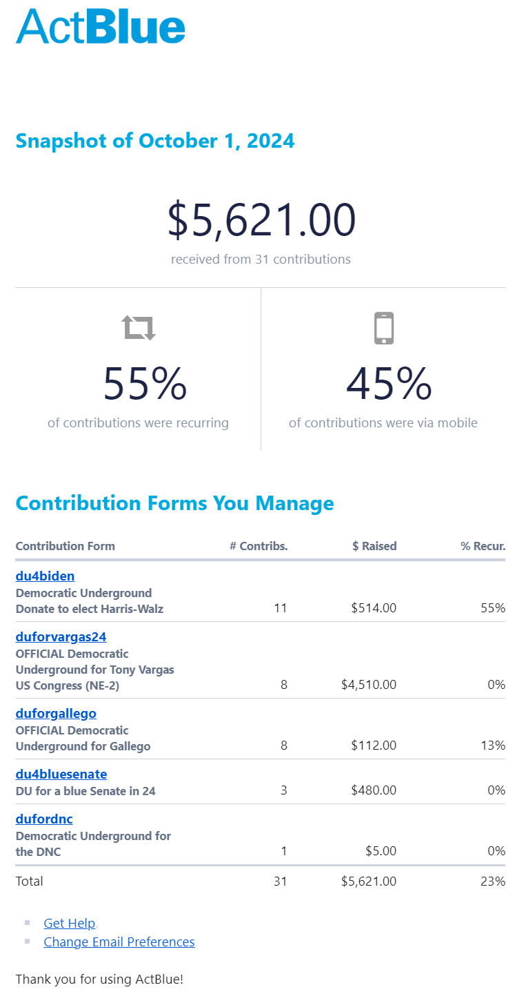Open the duforgallego form link
515x994 pixels.
pos(56,713)
